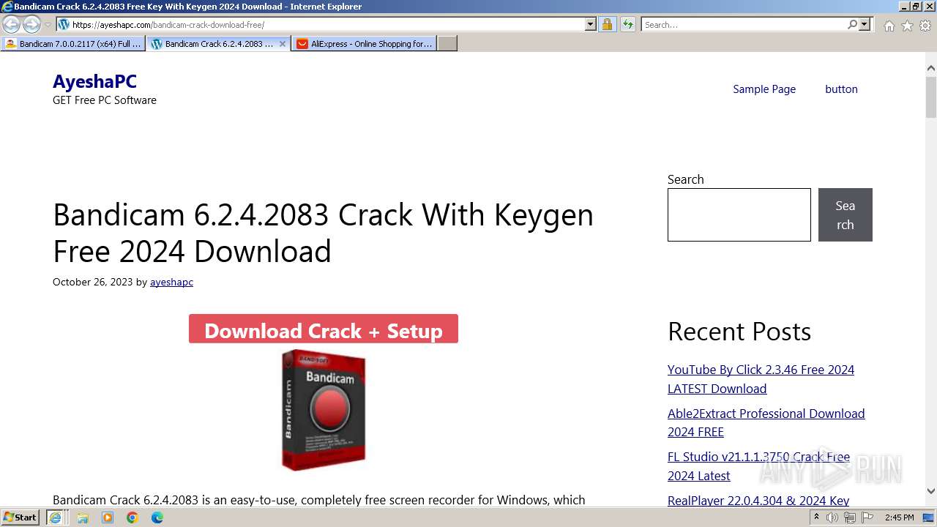Click the browser Search box

pos(743,24)
